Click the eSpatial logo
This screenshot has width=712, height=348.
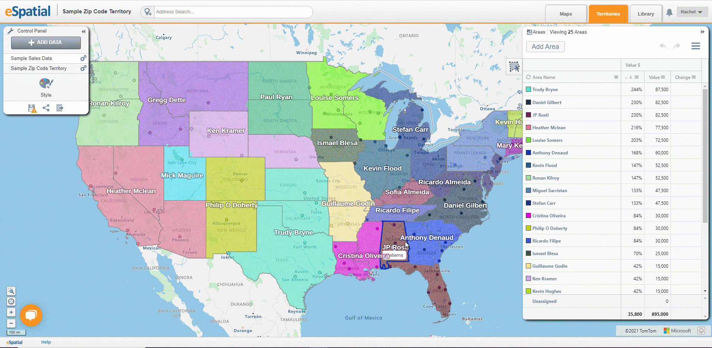27,11
